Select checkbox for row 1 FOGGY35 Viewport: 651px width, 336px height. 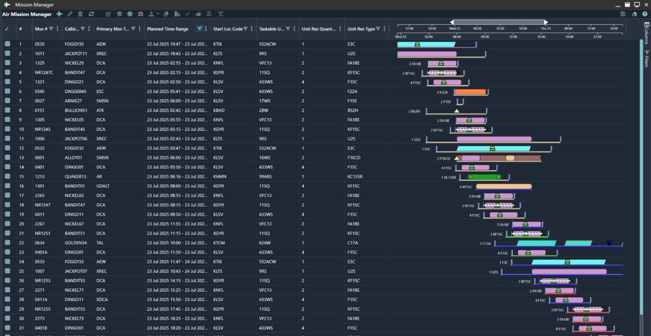8,44
